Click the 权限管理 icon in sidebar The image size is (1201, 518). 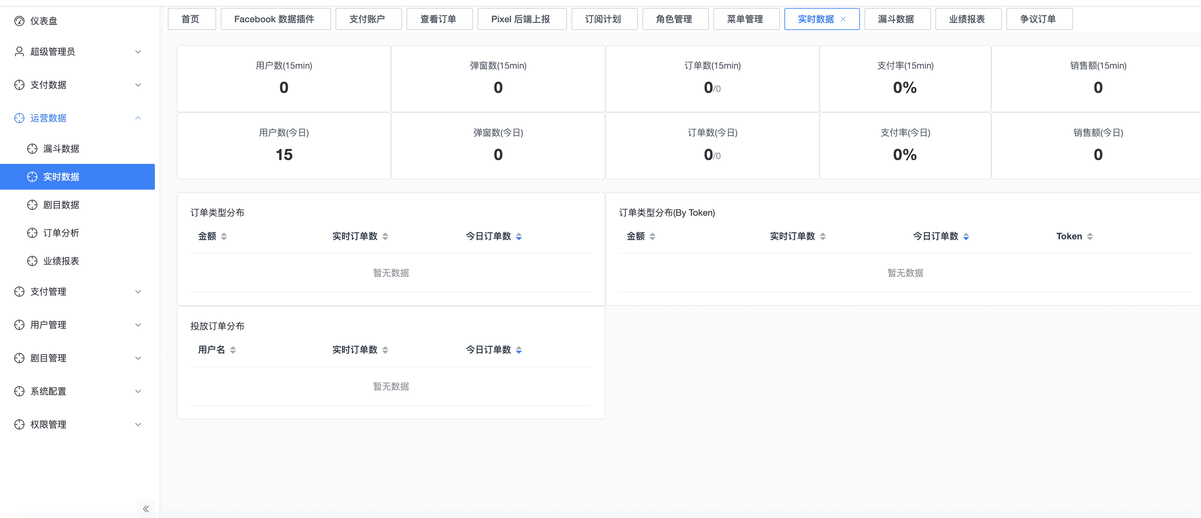pyautogui.click(x=19, y=424)
